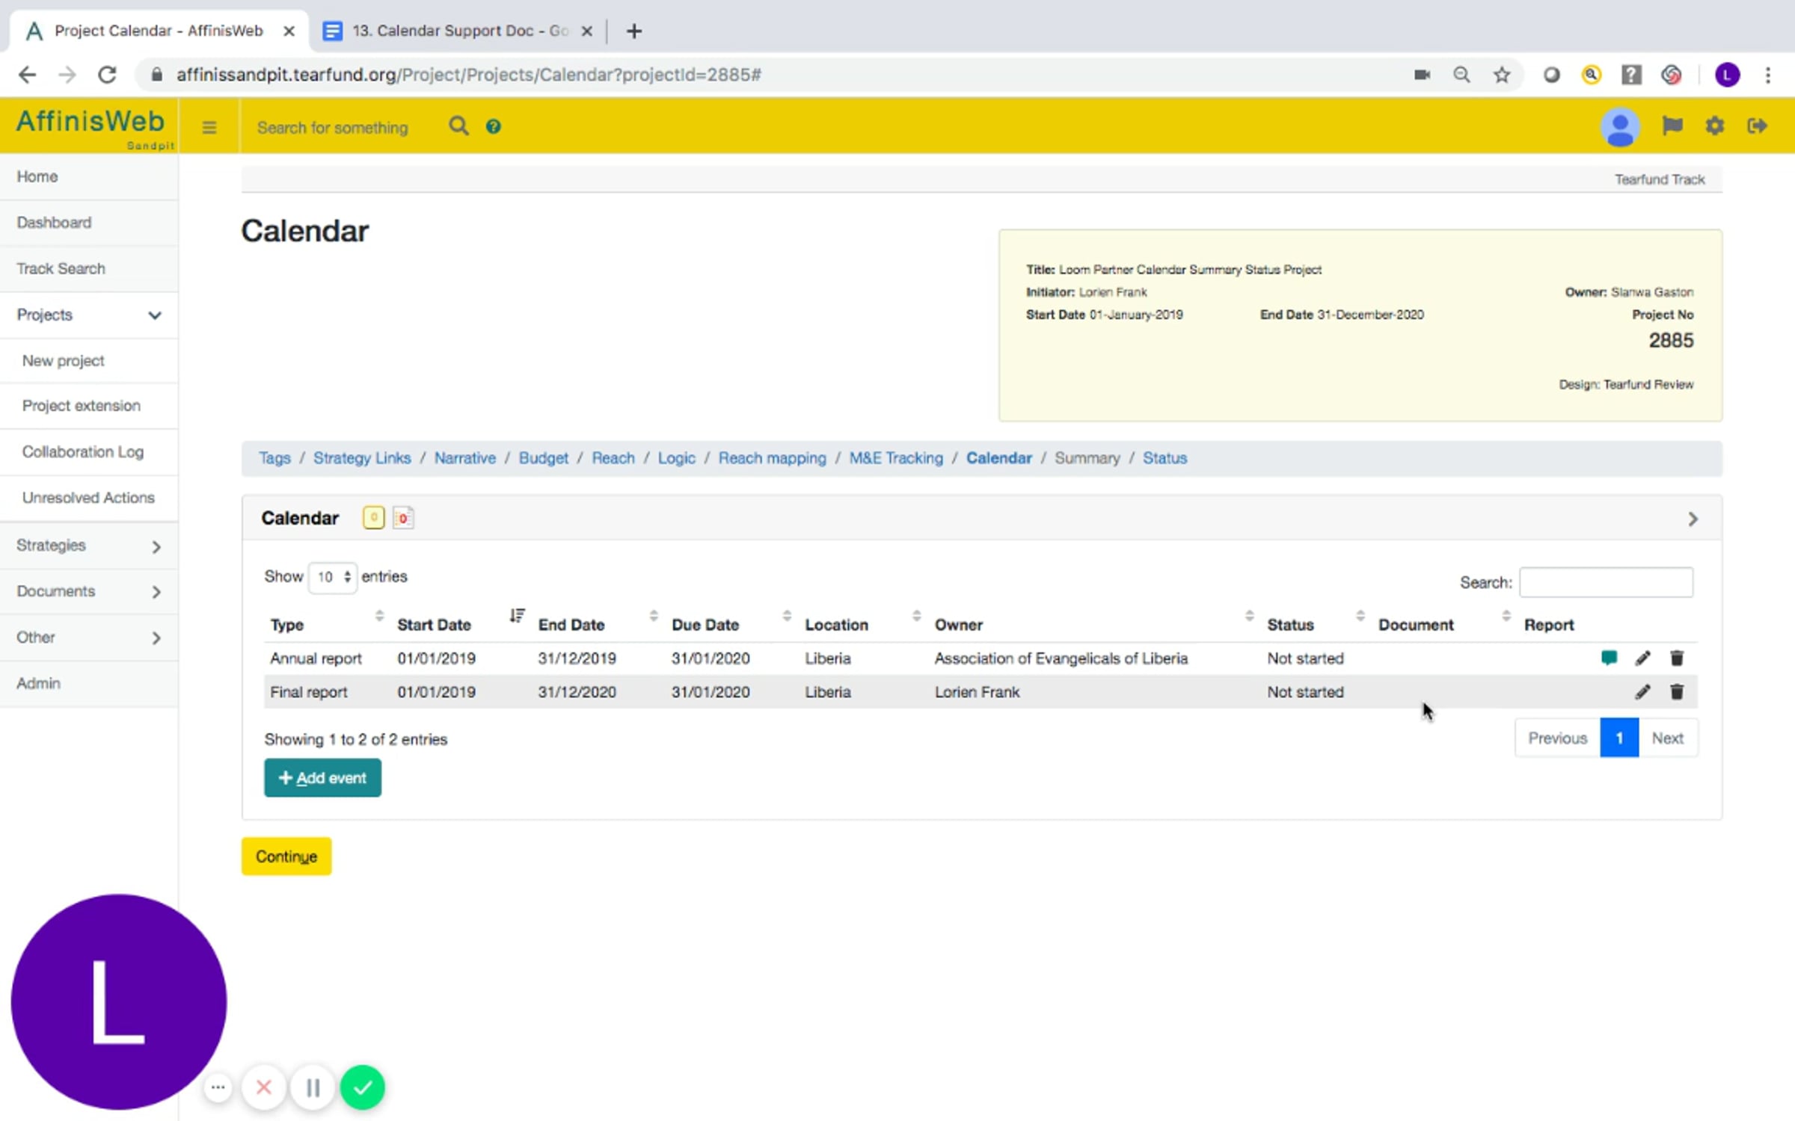Open the user profile avatar icon
The image size is (1795, 1121).
(1620, 127)
